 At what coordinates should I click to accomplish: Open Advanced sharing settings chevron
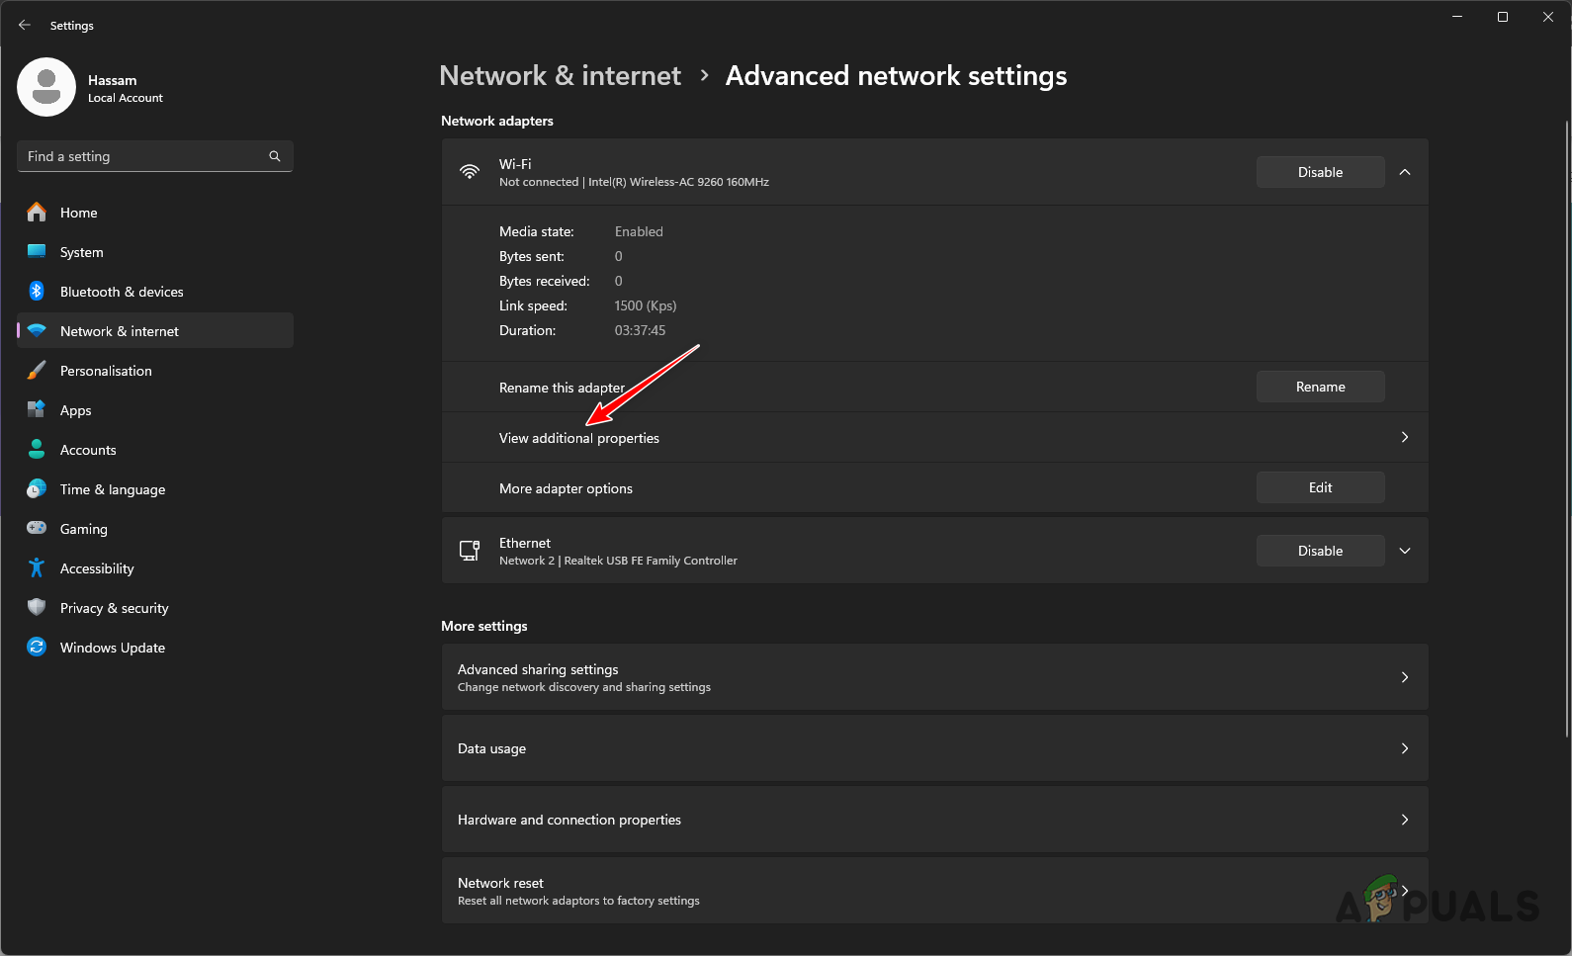pyautogui.click(x=1405, y=677)
